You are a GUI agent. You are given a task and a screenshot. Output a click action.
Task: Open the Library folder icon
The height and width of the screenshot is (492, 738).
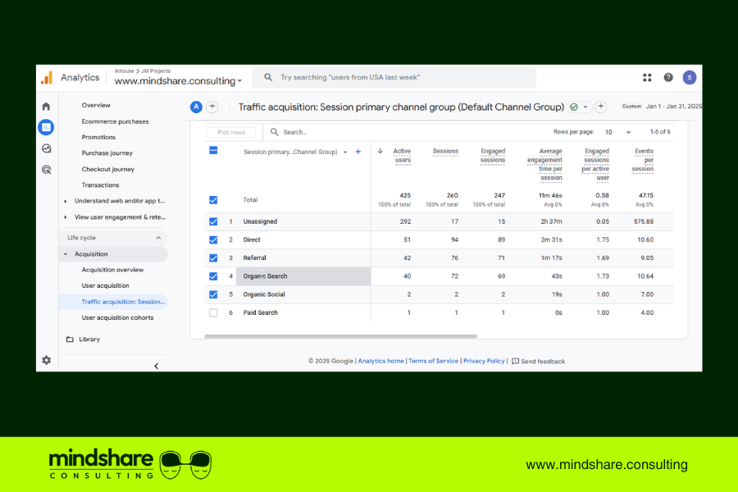pyautogui.click(x=70, y=339)
